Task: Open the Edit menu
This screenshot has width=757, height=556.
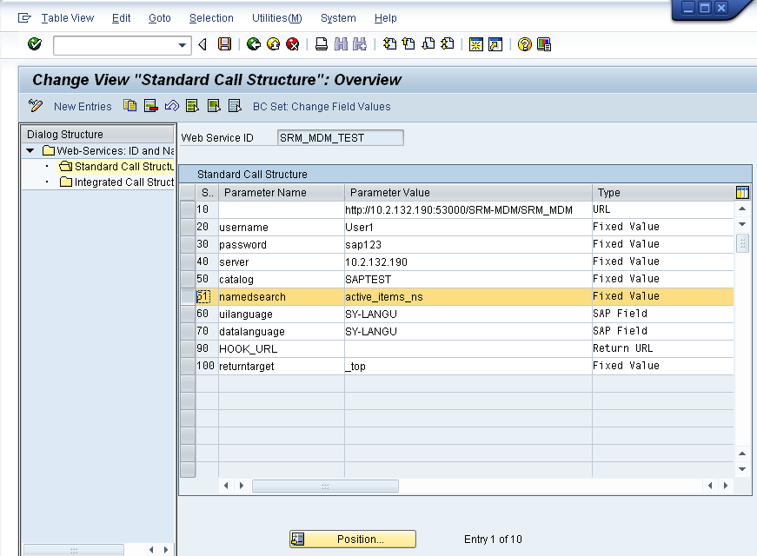Action: [121, 18]
